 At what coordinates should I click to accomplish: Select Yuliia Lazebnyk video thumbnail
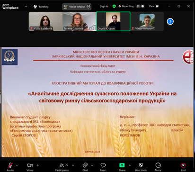45,21
